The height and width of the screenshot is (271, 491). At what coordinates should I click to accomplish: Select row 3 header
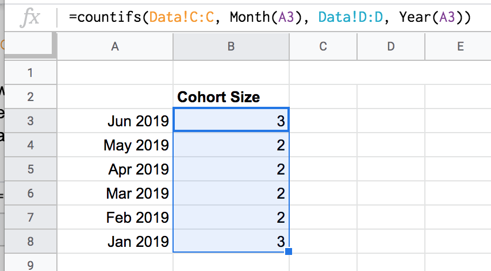pos(30,121)
